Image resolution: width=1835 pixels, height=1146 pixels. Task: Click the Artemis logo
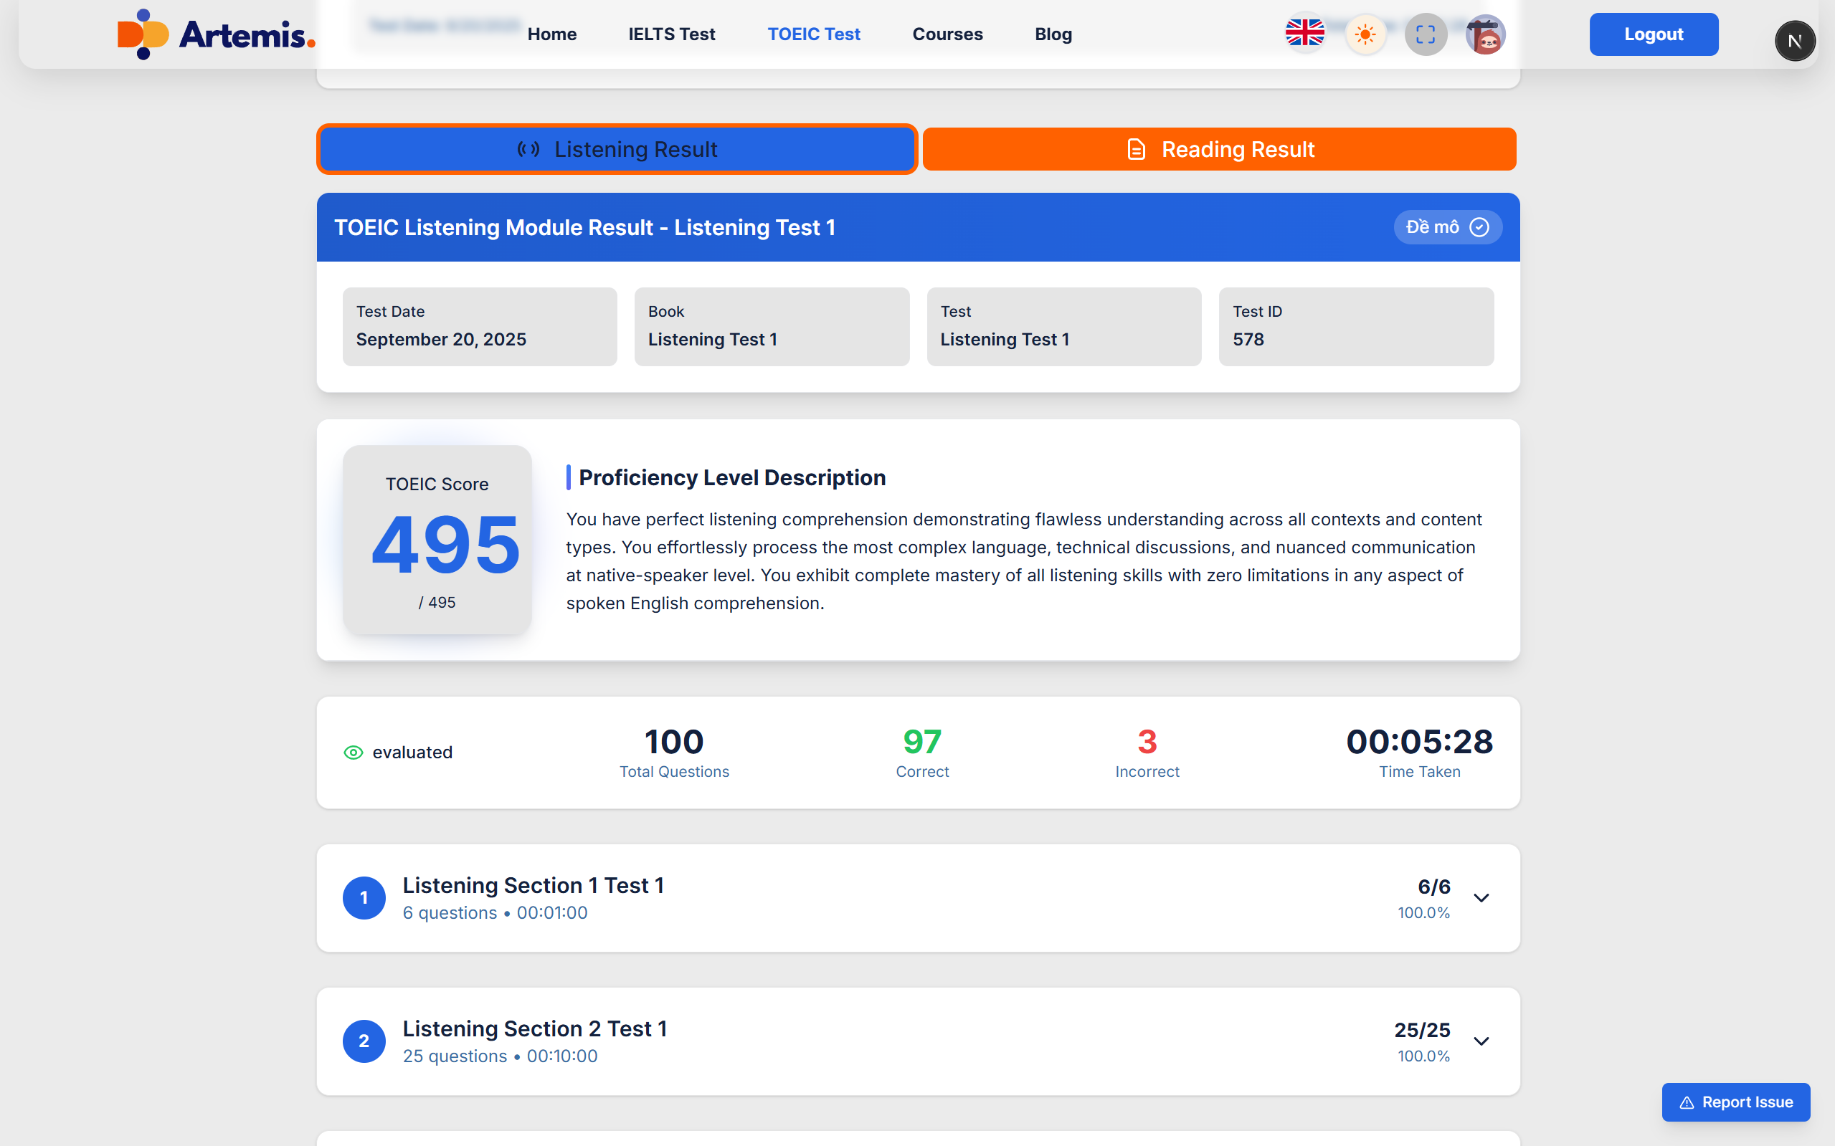pos(216,34)
